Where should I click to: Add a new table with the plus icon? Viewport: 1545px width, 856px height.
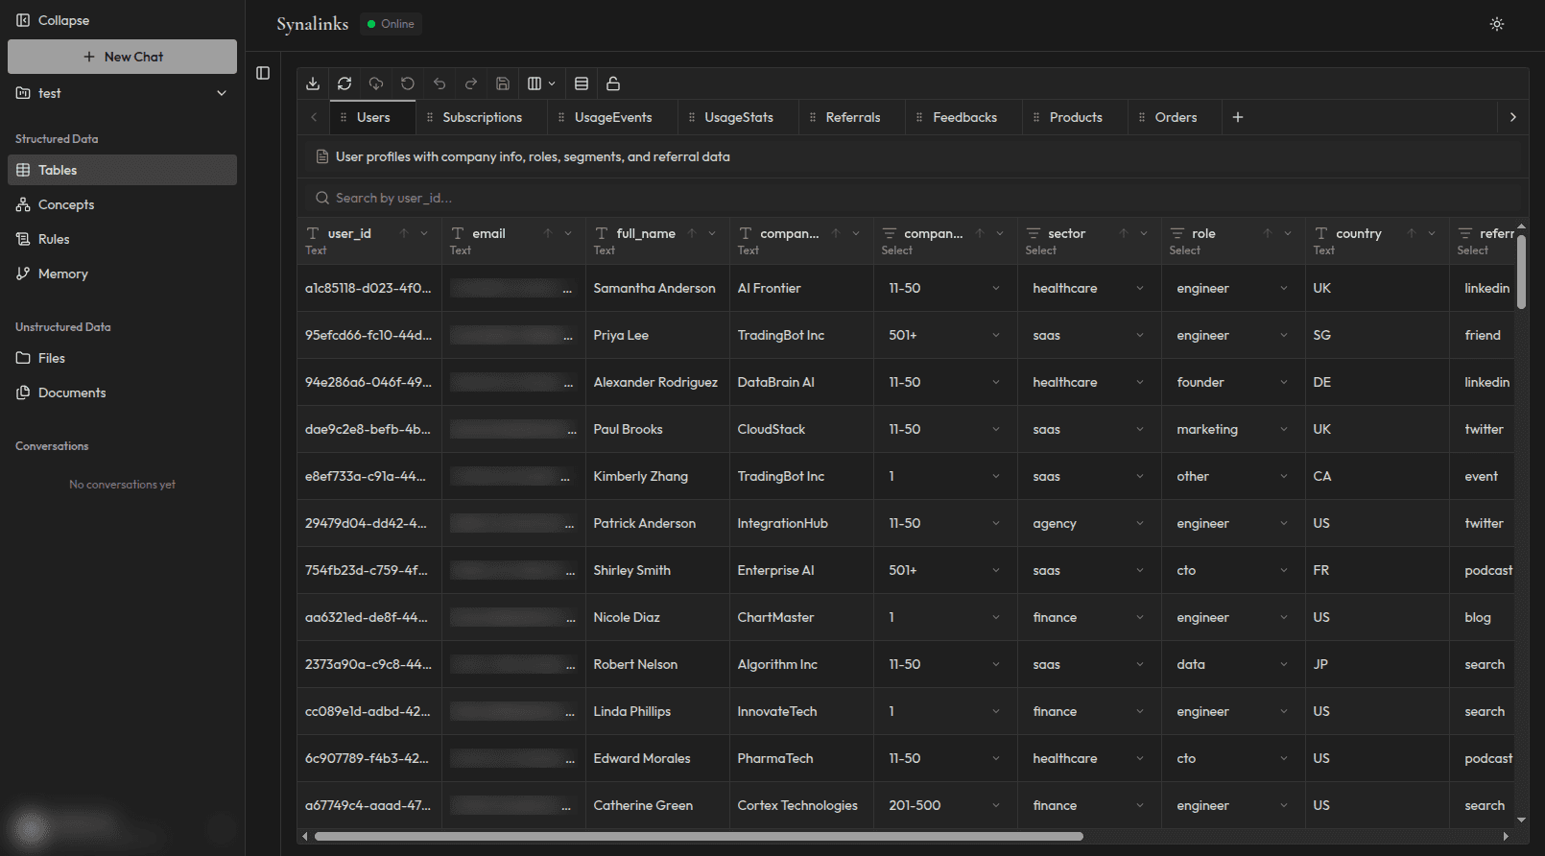(1238, 117)
